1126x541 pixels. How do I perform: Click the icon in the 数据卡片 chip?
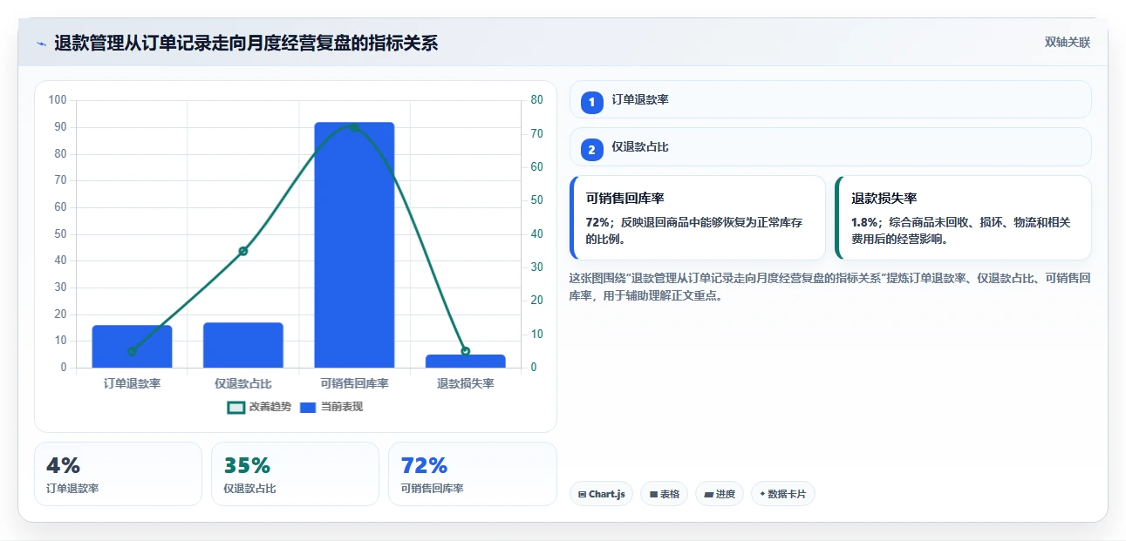coord(762,494)
